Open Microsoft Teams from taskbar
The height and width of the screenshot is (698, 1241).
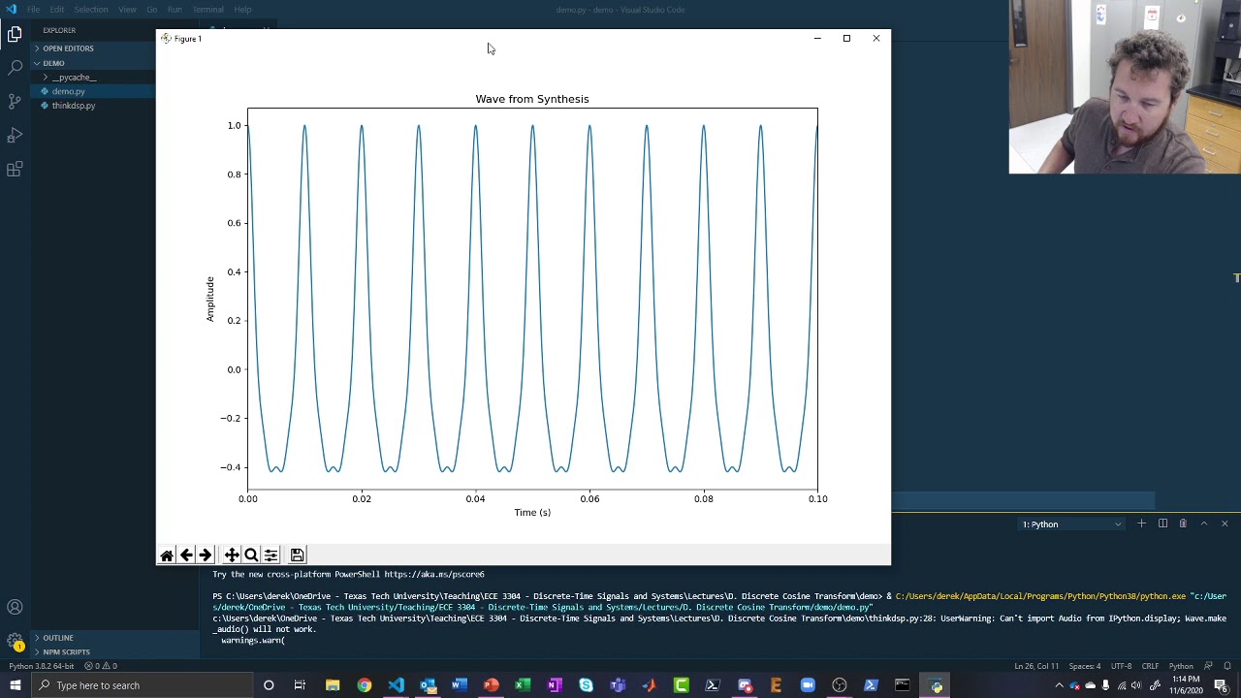coord(618,685)
